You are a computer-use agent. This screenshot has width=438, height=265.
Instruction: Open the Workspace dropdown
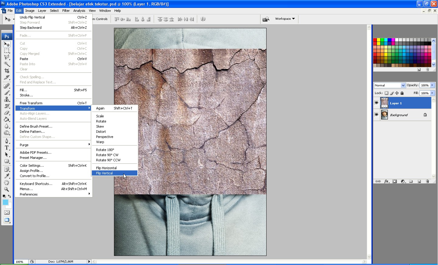point(285,19)
